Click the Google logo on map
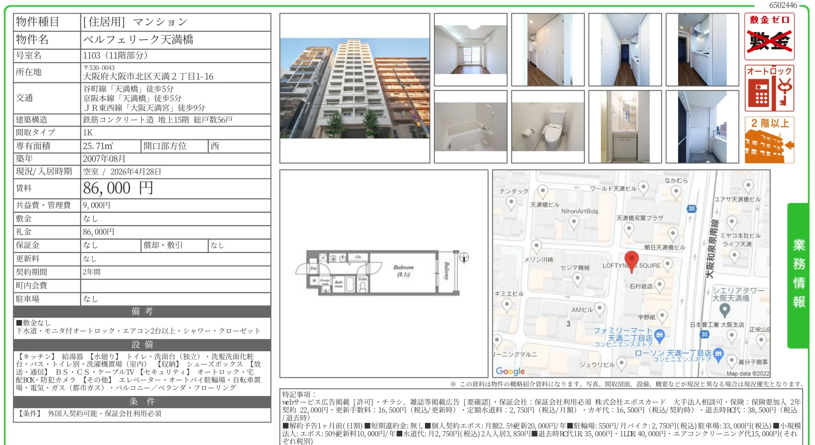815x445 pixels. [510, 371]
